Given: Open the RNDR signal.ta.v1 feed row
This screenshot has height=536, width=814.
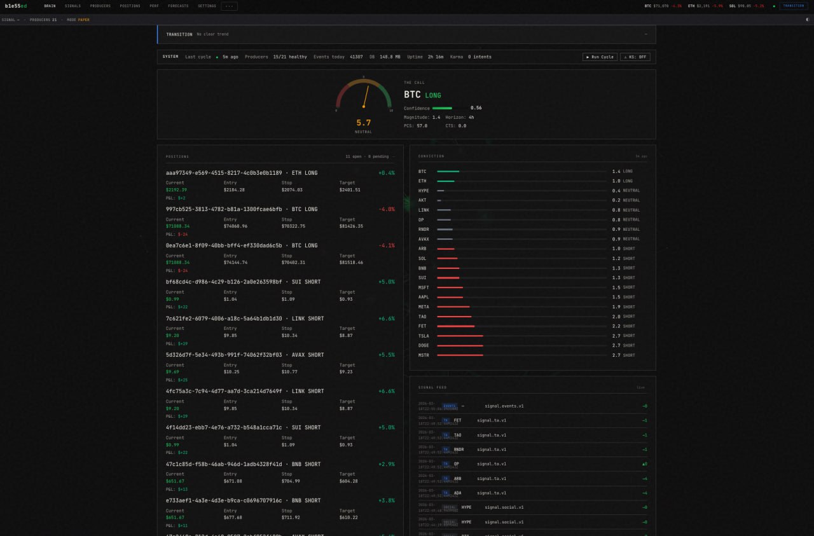Looking at the screenshot, I should point(533,450).
